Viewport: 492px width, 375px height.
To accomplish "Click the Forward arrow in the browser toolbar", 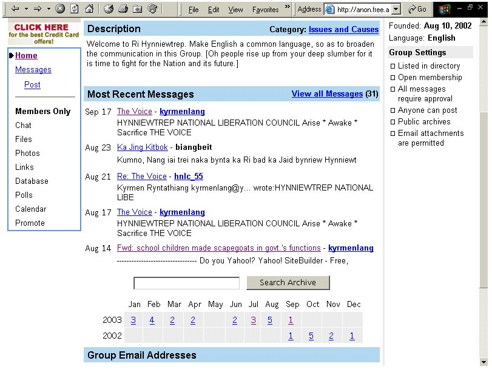I will (38, 8).
